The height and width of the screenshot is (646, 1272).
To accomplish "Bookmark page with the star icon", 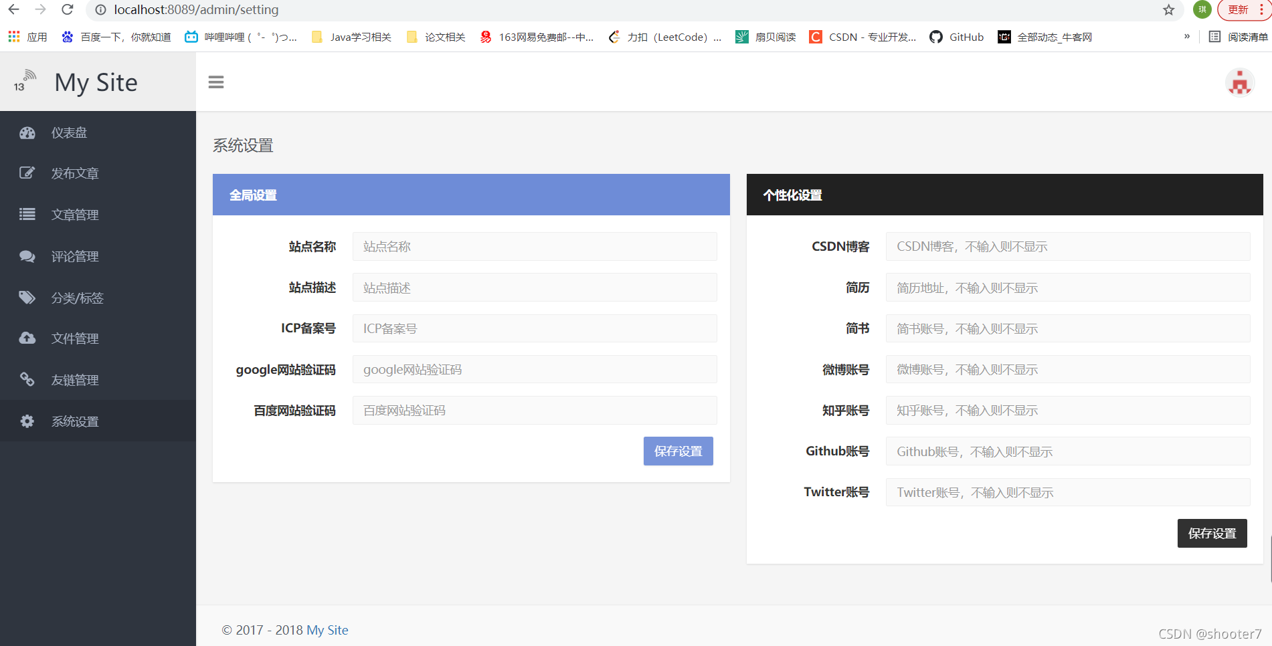I will tap(1168, 10).
